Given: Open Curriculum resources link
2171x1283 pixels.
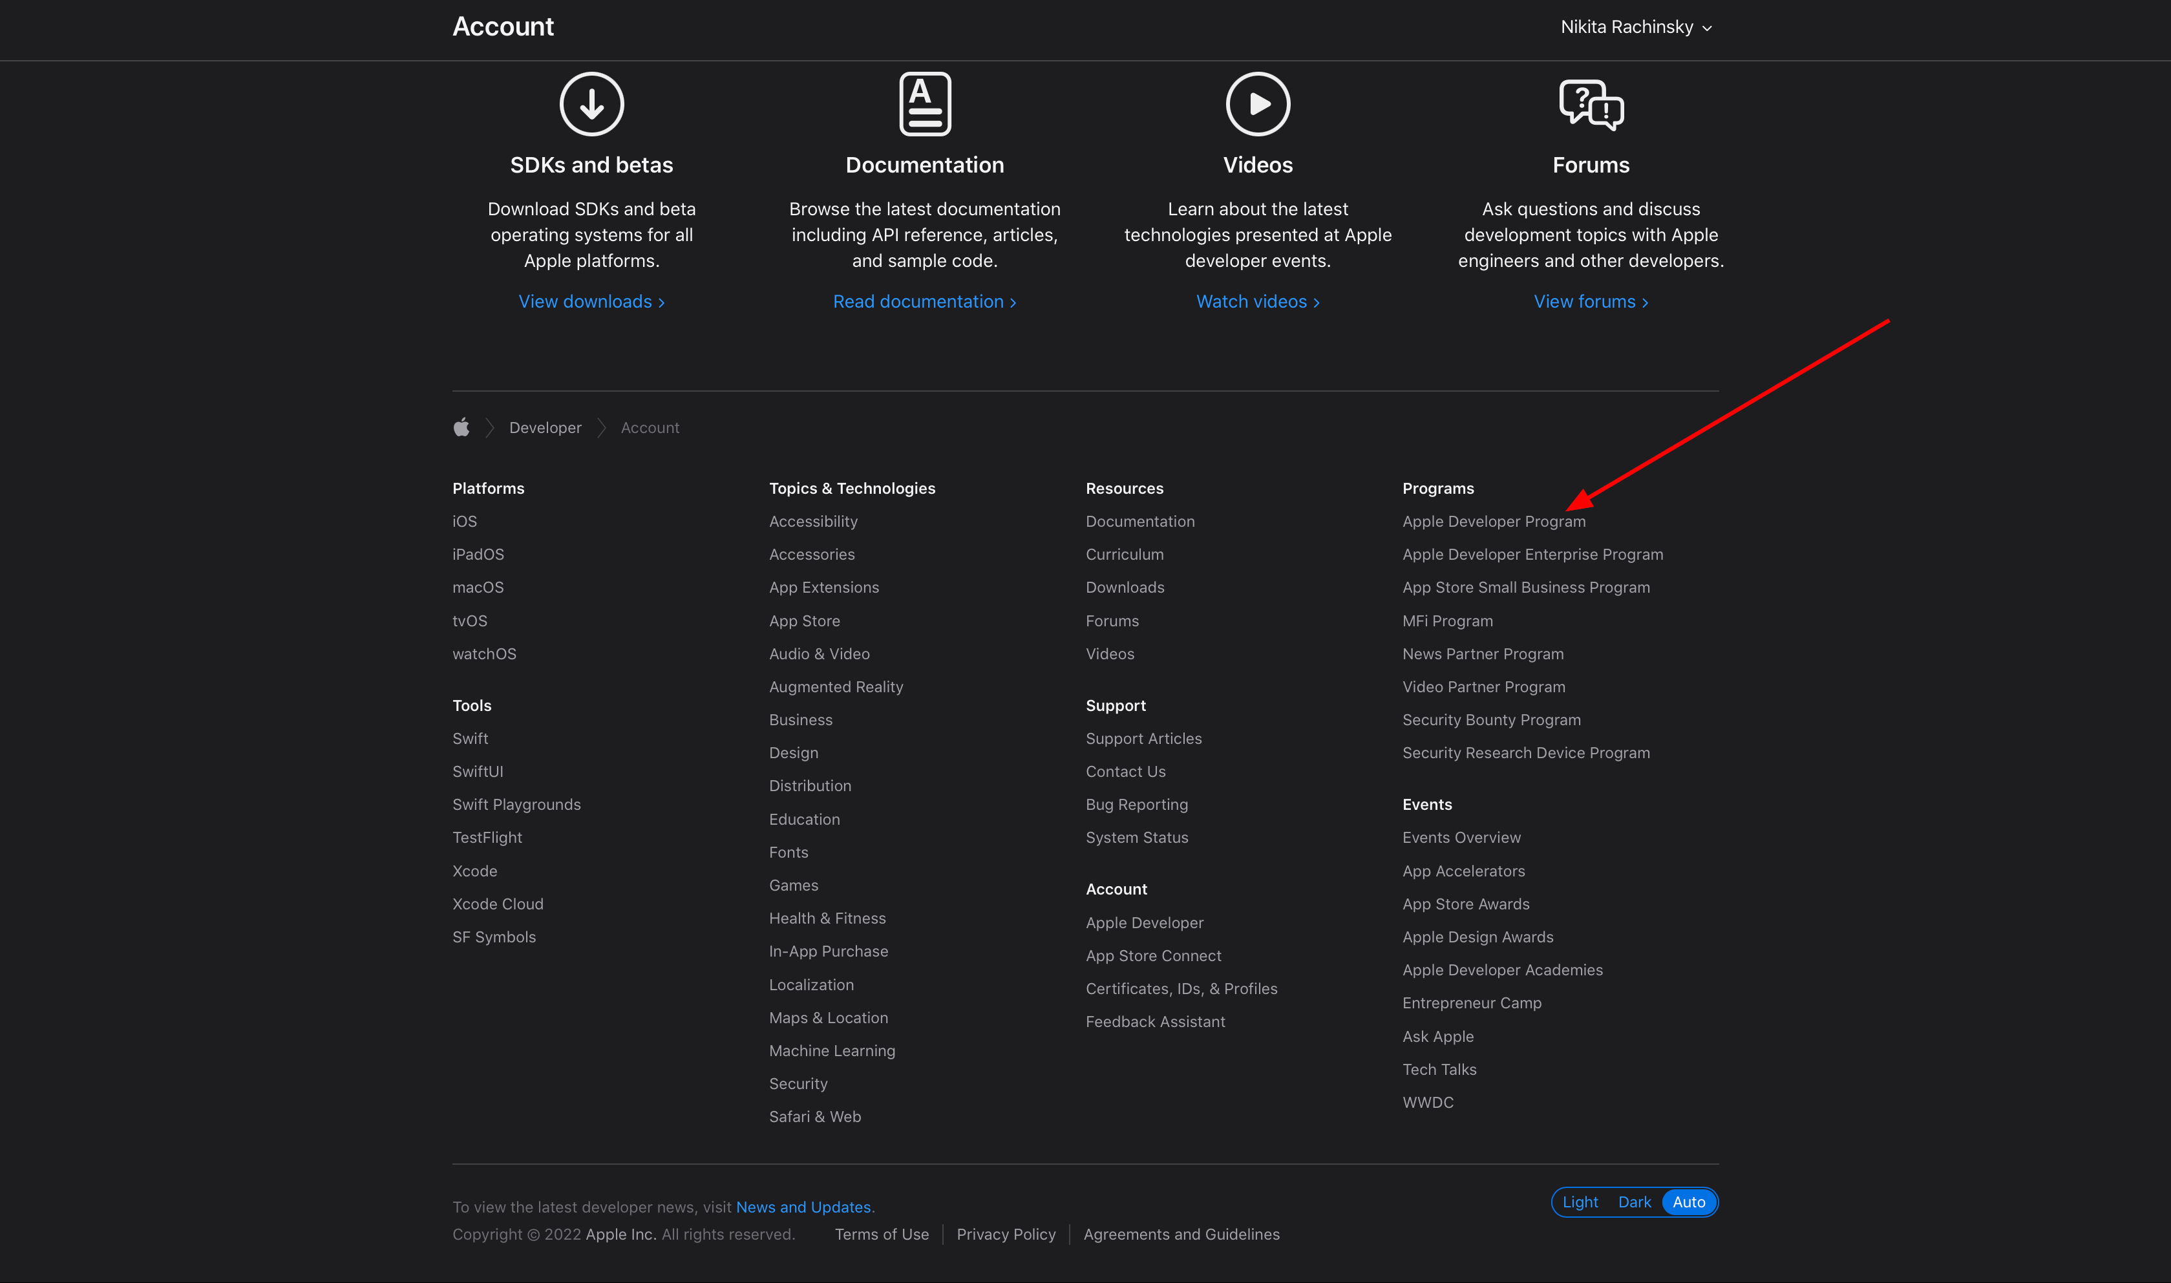Looking at the screenshot, I should (x=1125, y=554).
